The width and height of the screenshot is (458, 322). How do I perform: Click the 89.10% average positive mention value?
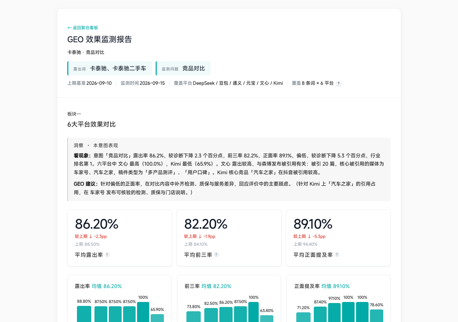[x=313, y=224]
